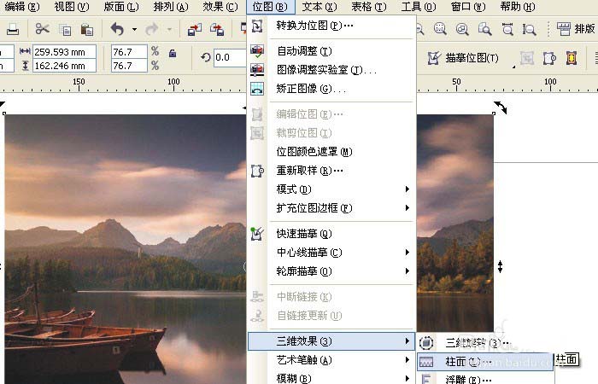Select 矫正图像(G)... menu entry
Screen dimensions: 598x384
coord(331,89)
